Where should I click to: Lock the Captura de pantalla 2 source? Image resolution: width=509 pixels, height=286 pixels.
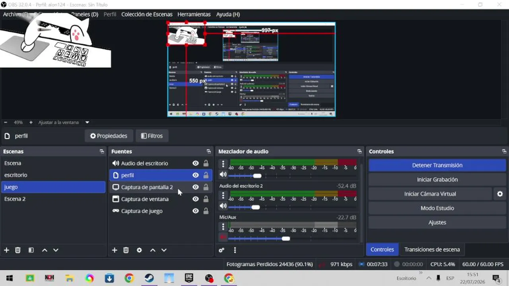tap(206, 187)
